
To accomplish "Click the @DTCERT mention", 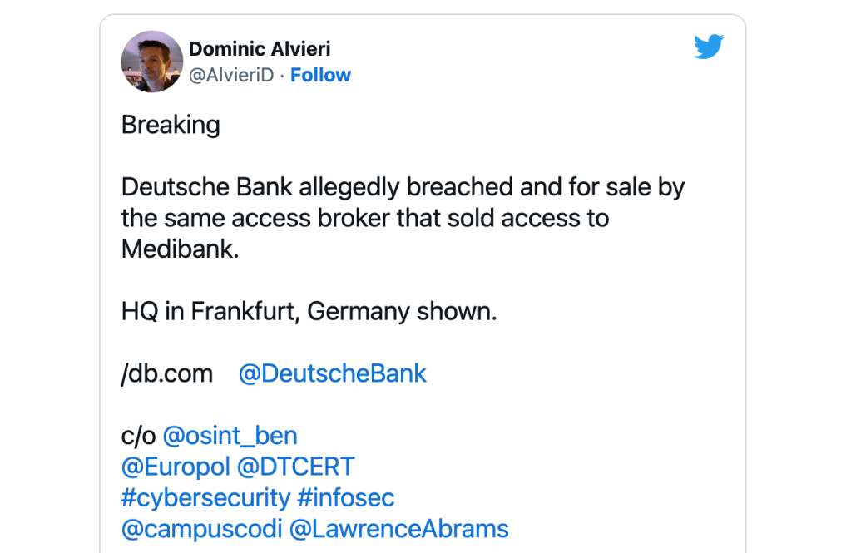I will click(x=296, y=466).
